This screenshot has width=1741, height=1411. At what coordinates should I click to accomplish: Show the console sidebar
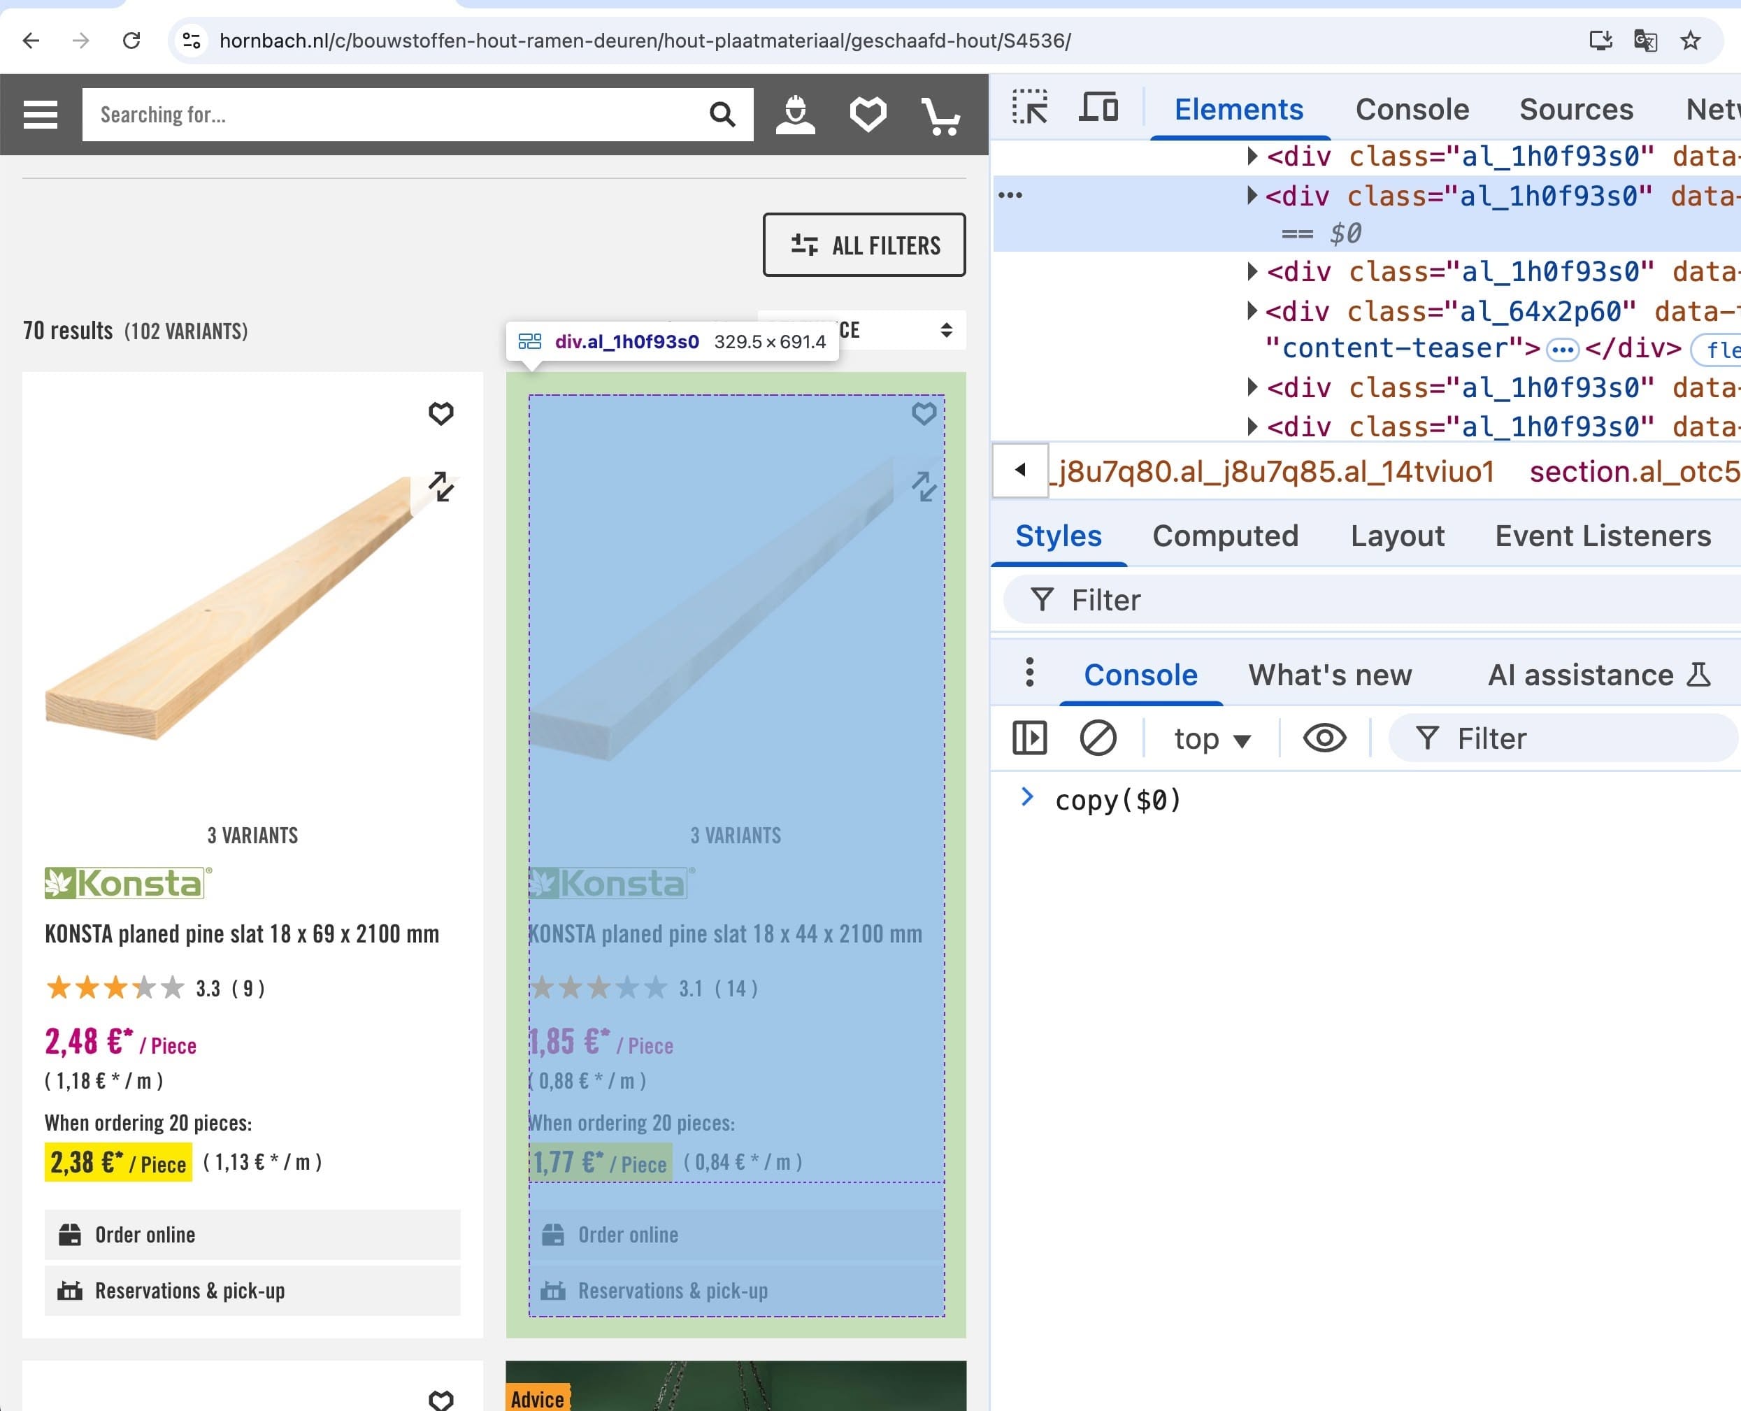coord(1030,738)
